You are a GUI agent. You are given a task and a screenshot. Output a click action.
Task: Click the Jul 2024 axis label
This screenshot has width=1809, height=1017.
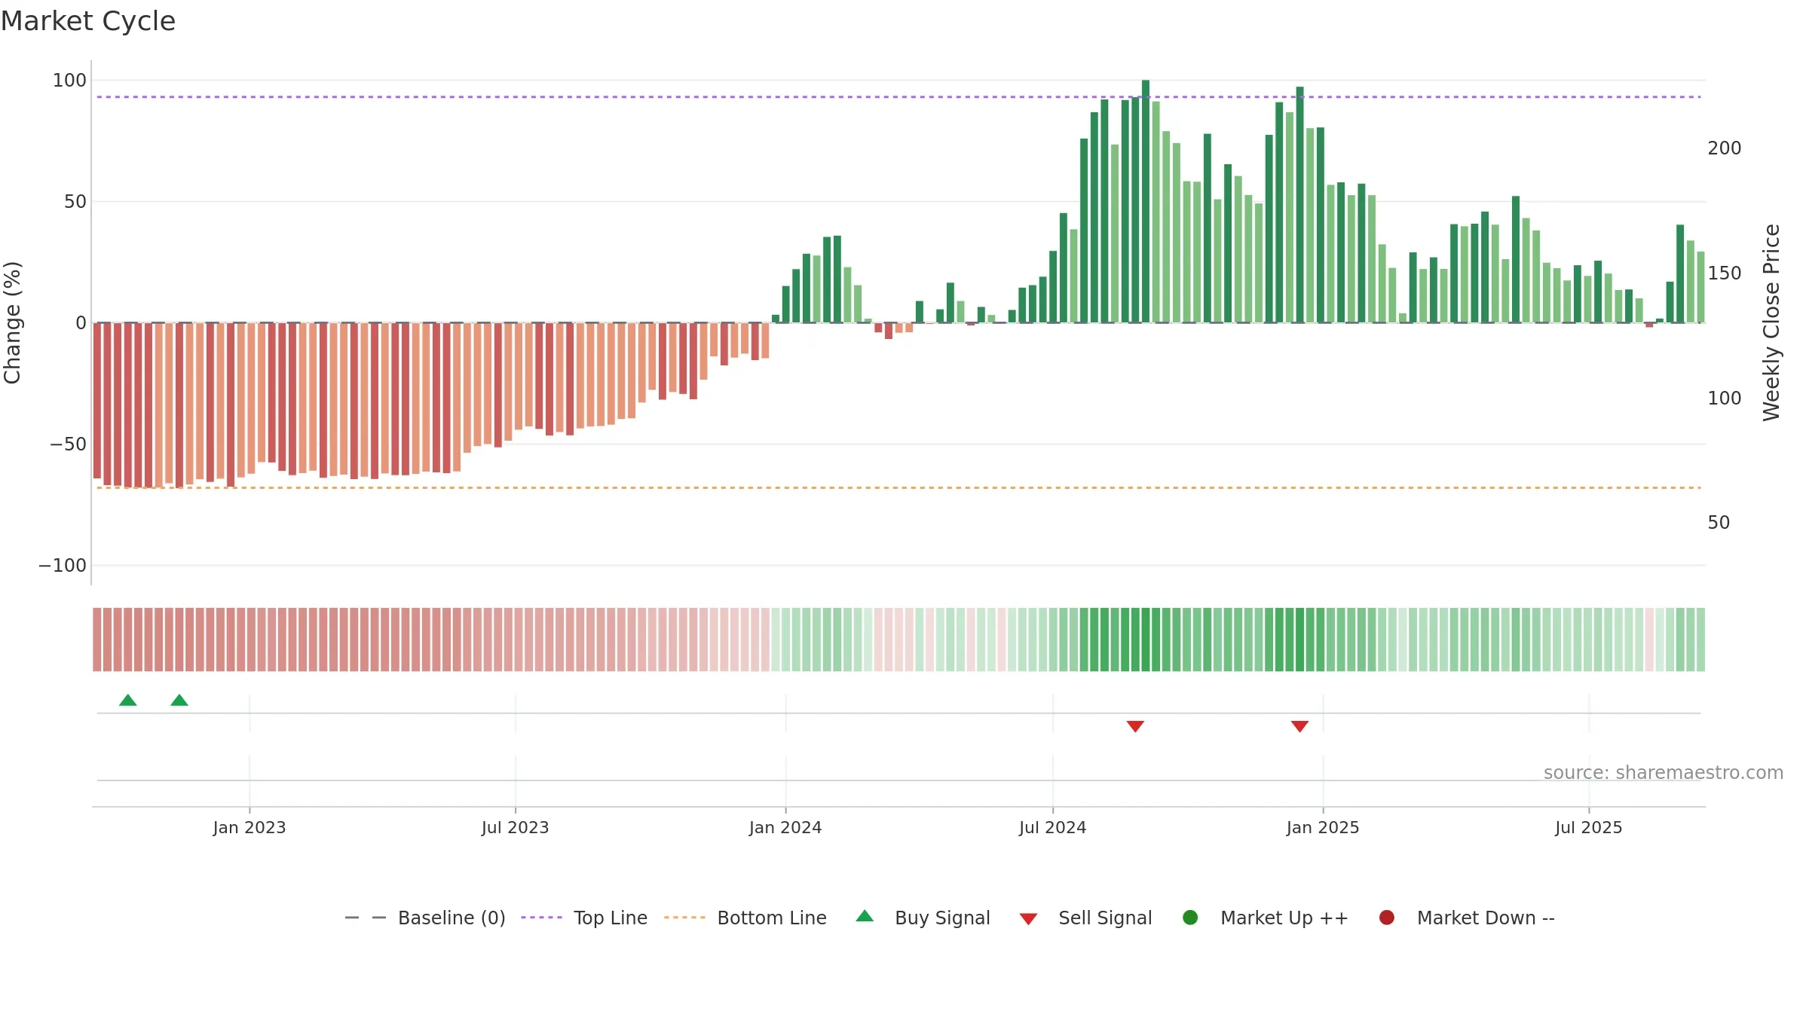pos(1053,827)
